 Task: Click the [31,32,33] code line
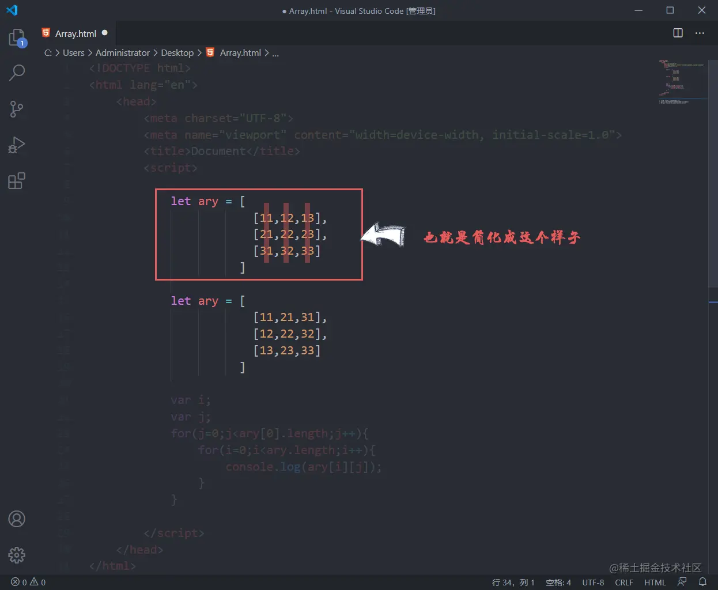click(287, 251)
